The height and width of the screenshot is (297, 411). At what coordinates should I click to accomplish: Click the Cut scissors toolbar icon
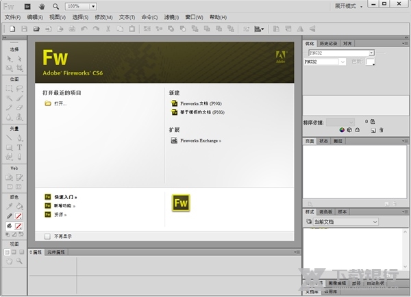coord(108,29)
